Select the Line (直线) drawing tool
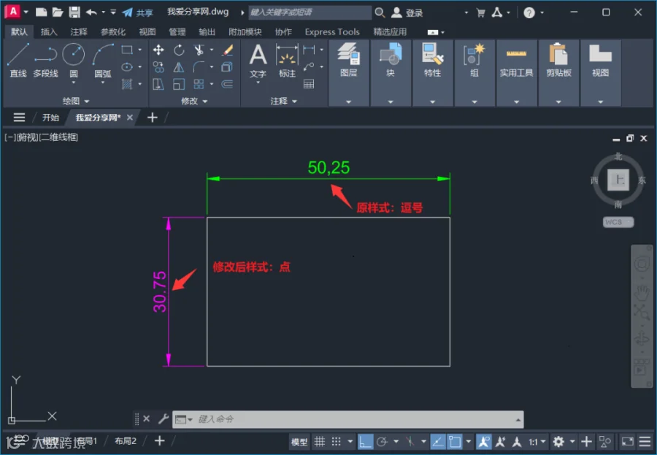Image resolution: width=657 pixels, height=455 pixels. (x=18, y=61)
